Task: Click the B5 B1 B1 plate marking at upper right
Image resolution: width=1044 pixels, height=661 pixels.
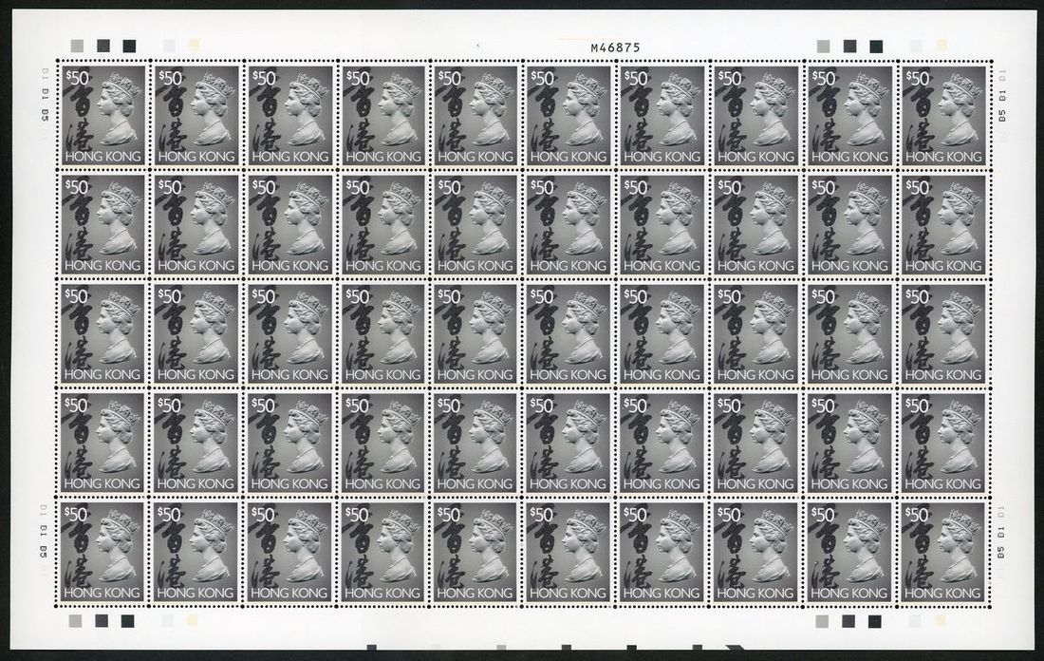Action: [1002, 96]
